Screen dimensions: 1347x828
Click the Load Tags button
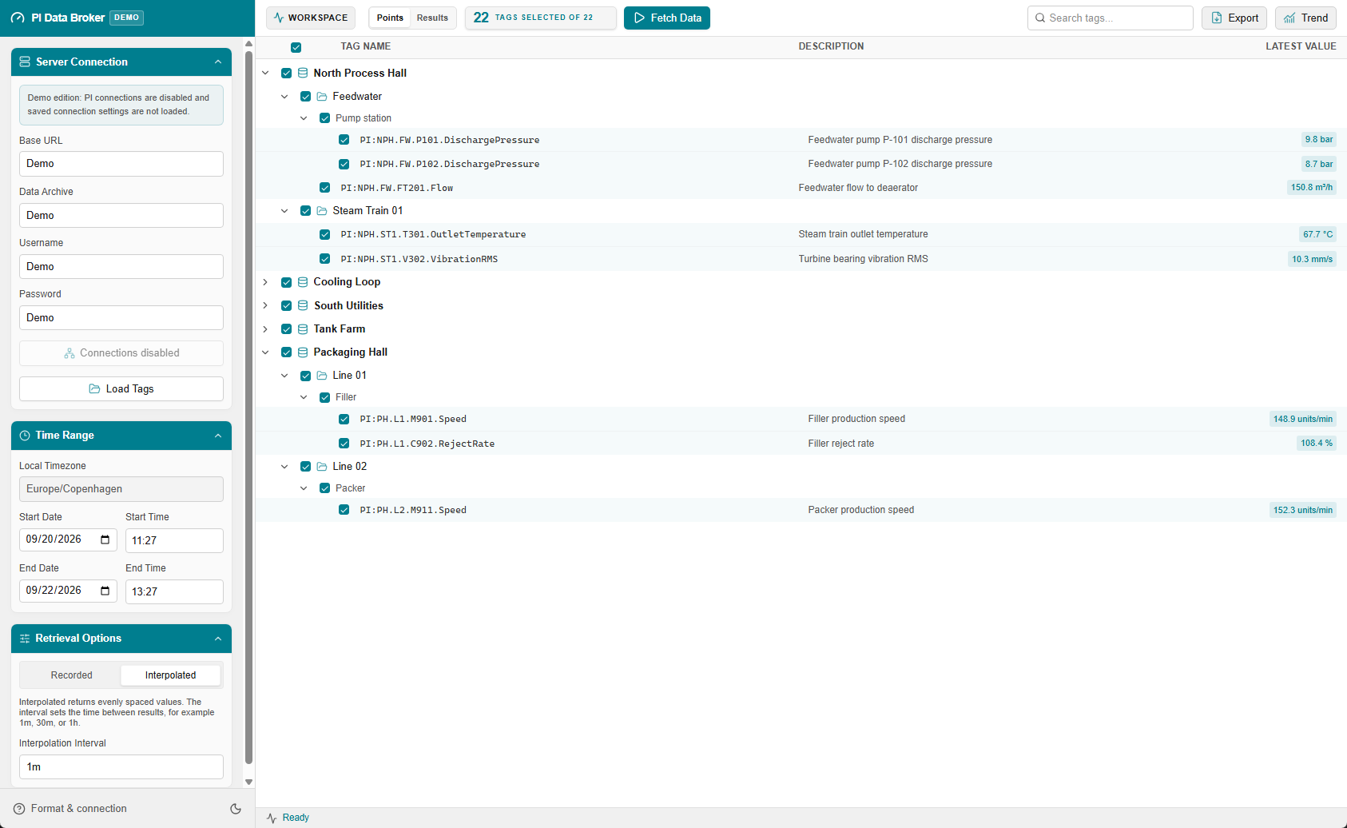121,389
